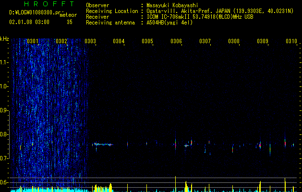Click the 1.0 kHz axis label
This screenshot has height=192, width=302.
click(x=4, y=86)
